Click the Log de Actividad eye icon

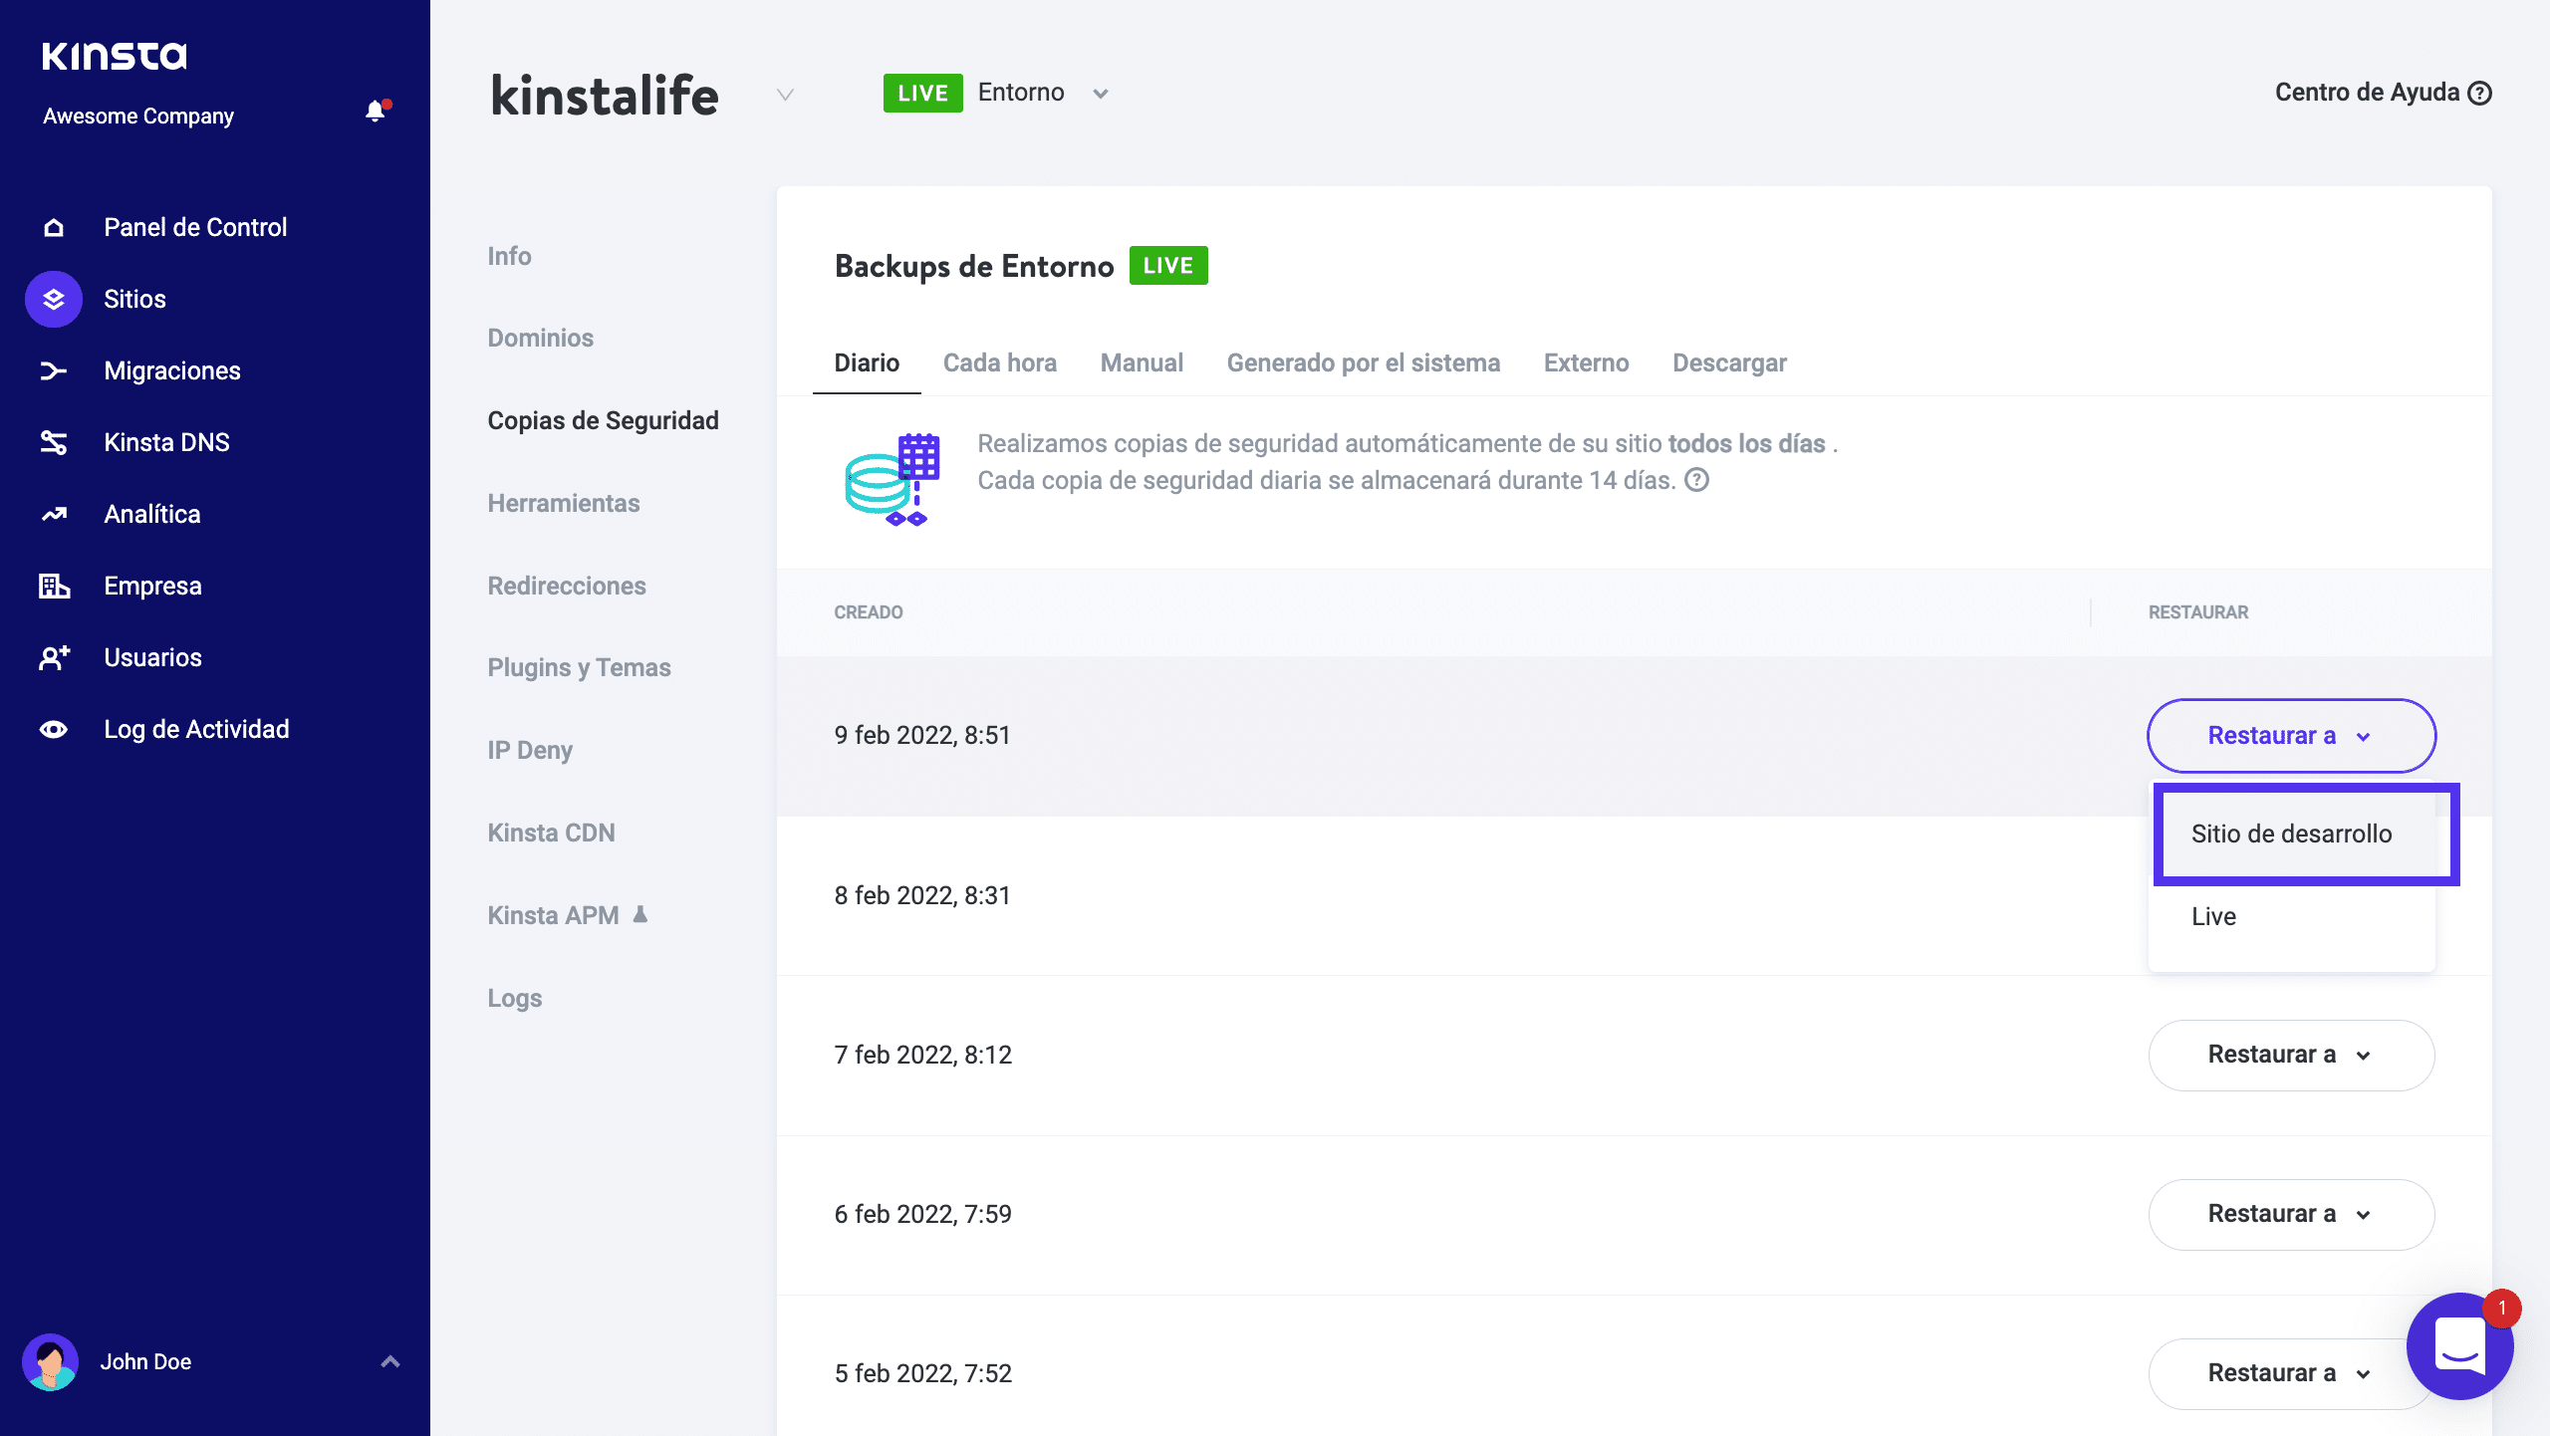[54, 729]
